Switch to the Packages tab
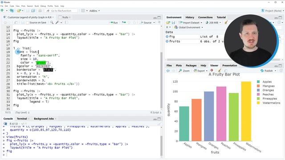Screen dimensions: 285x160 coord(191,65)
